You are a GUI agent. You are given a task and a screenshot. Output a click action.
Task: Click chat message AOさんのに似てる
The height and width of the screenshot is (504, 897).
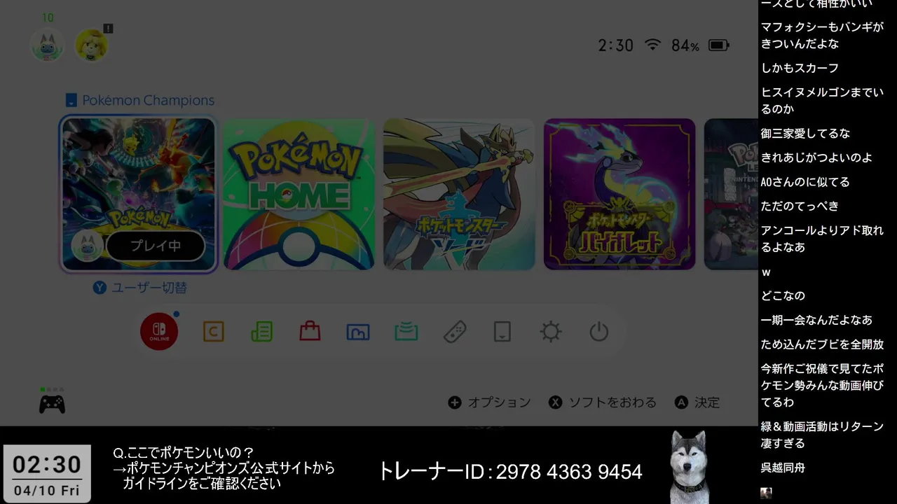click(x=805, y=182)
